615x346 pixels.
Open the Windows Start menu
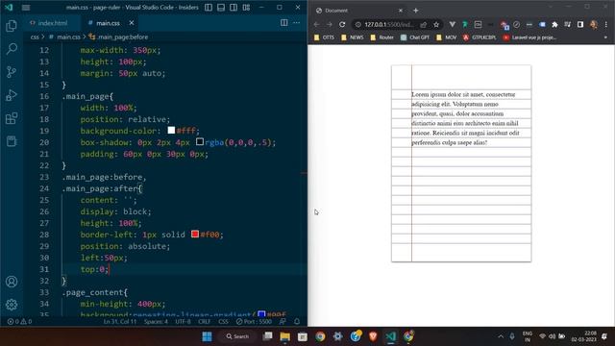(207, 336)
